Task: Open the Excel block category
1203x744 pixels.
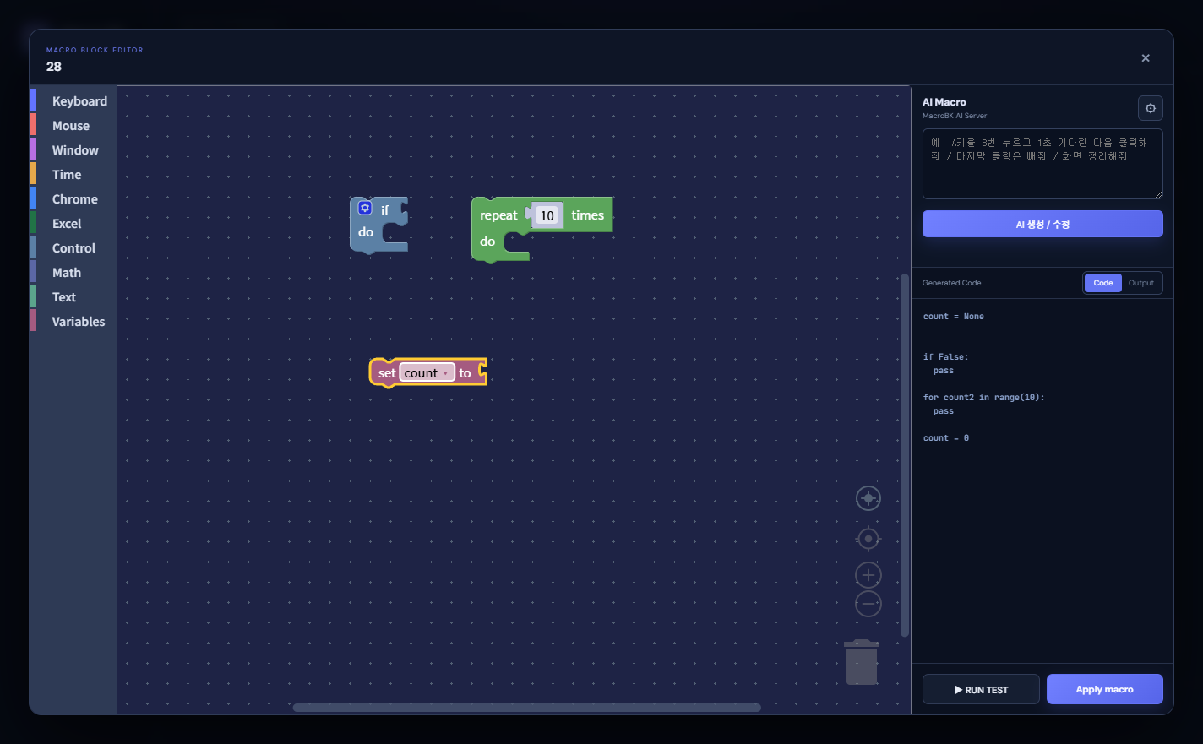Action: (73, 224)
